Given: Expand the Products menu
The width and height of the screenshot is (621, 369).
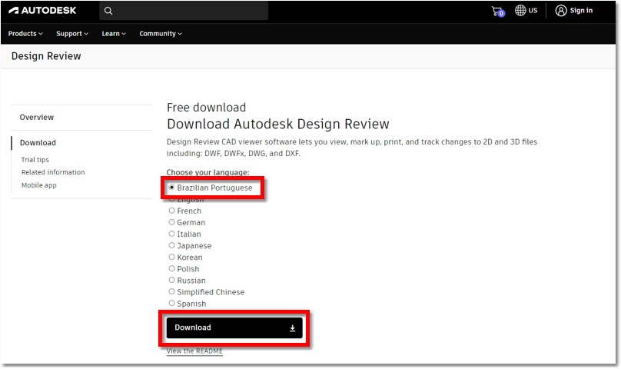Looking at the screenshot, I should 25,34.
